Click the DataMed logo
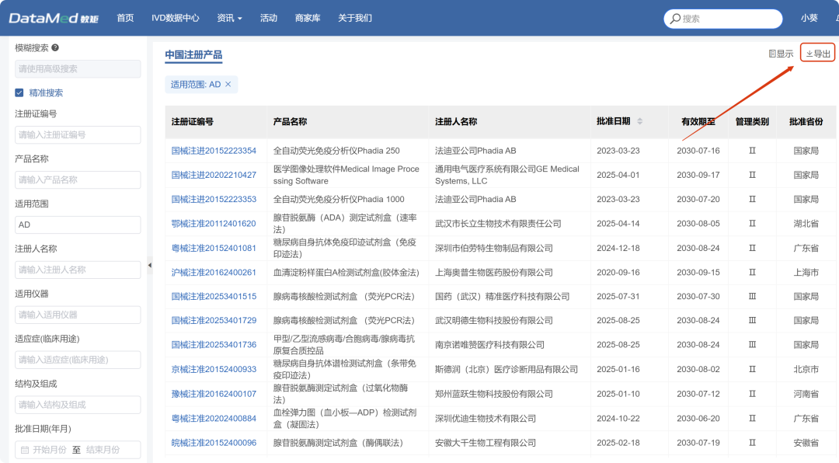Image resolution: width=839 pixels, height=463 pixels. click(x=54, y=18)
